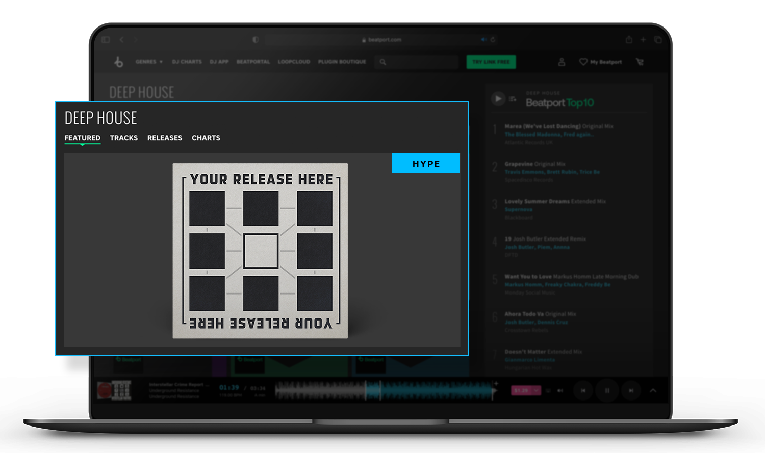Open the Genres dropdown menu
Viewport: 765px width, 453px height.
click(x=149, y=62)
